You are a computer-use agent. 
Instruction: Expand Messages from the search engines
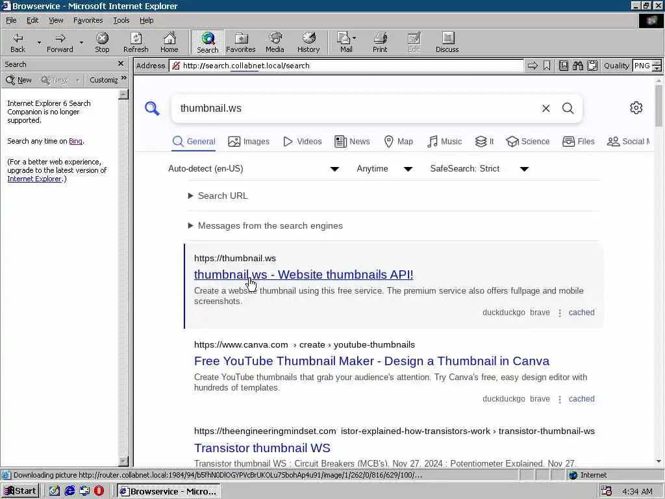coord(266,225)
